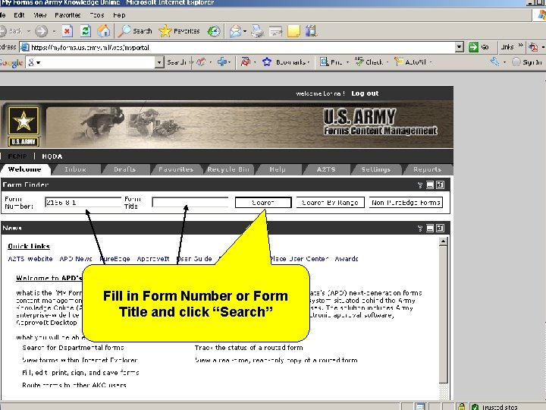The width and height of the screenshot is (546, 410).
Task: Print the page using printer icon
Action: [x=258, y=31]
